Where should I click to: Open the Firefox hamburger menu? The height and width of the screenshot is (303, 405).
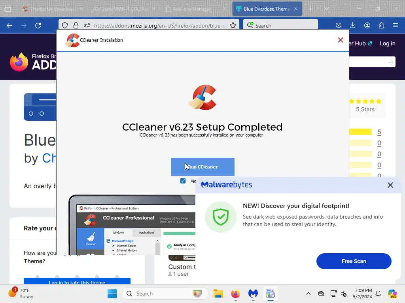tap(396, 25)
